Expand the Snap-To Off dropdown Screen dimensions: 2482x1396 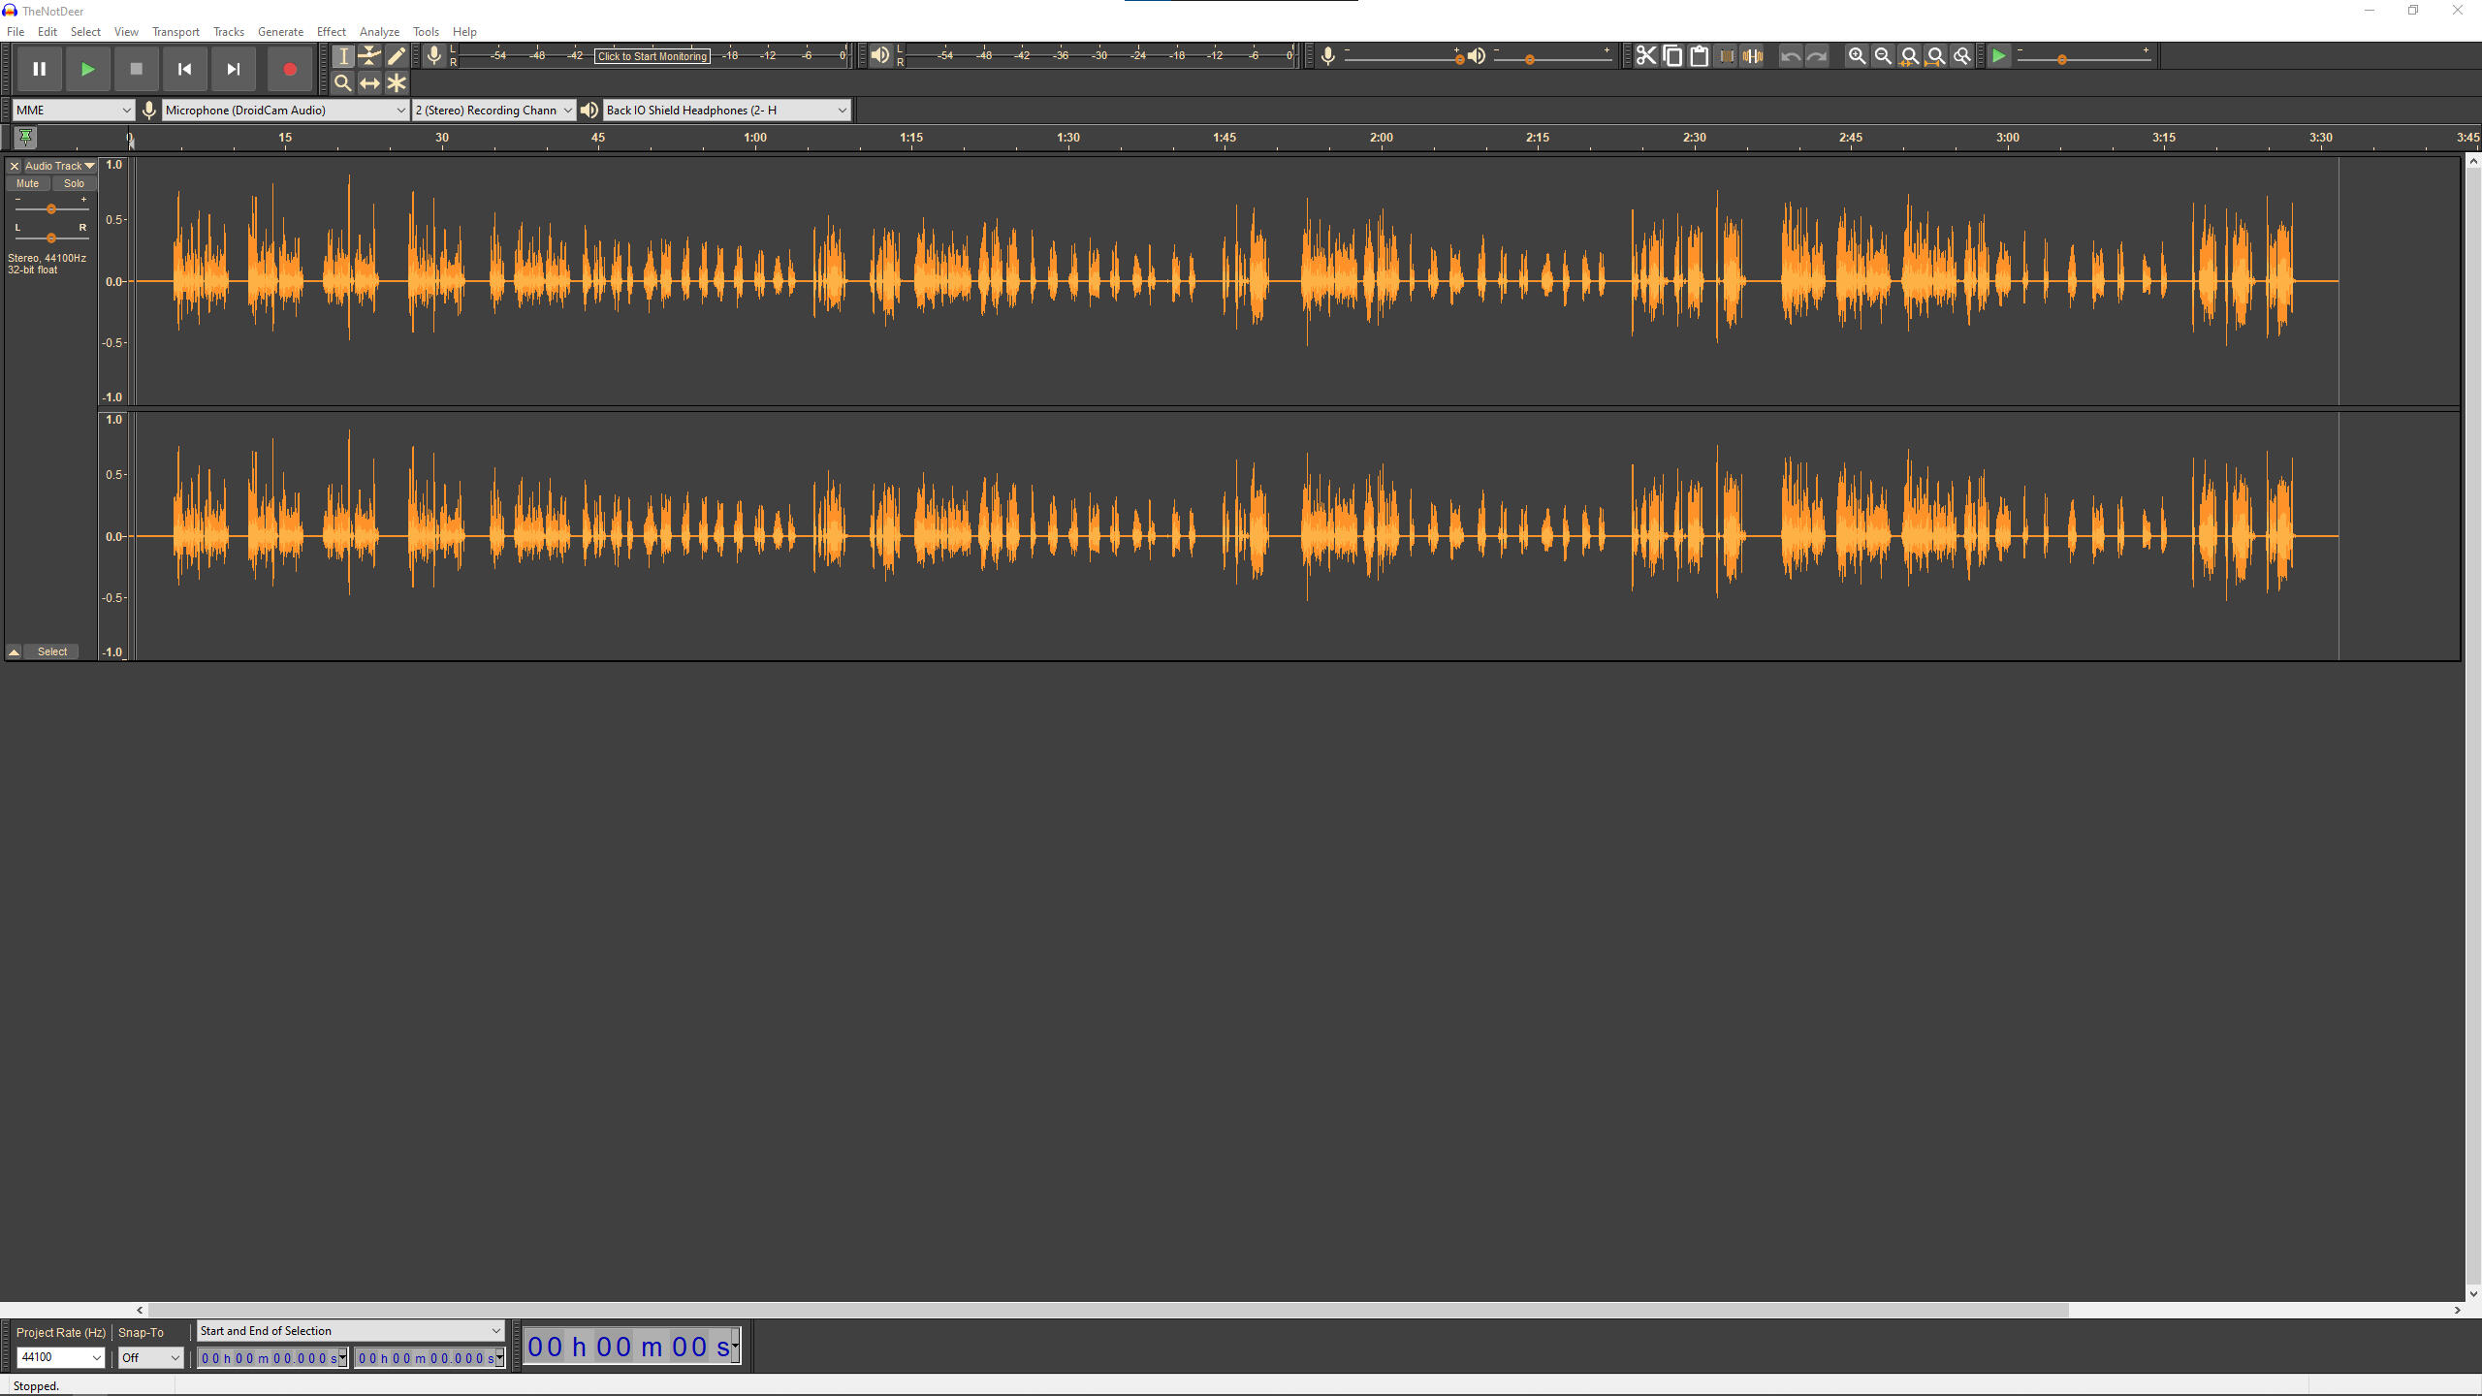[x=150, y=1357]
